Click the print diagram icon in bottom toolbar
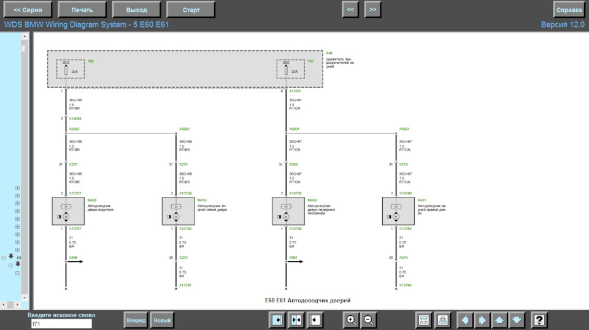 tap(442, 320)
